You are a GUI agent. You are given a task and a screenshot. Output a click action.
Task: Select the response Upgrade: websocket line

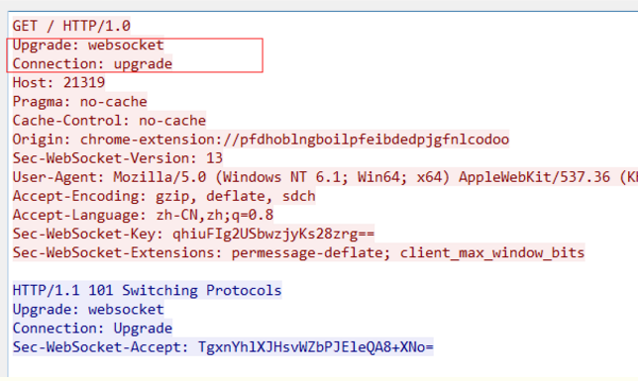pos(88,309)
